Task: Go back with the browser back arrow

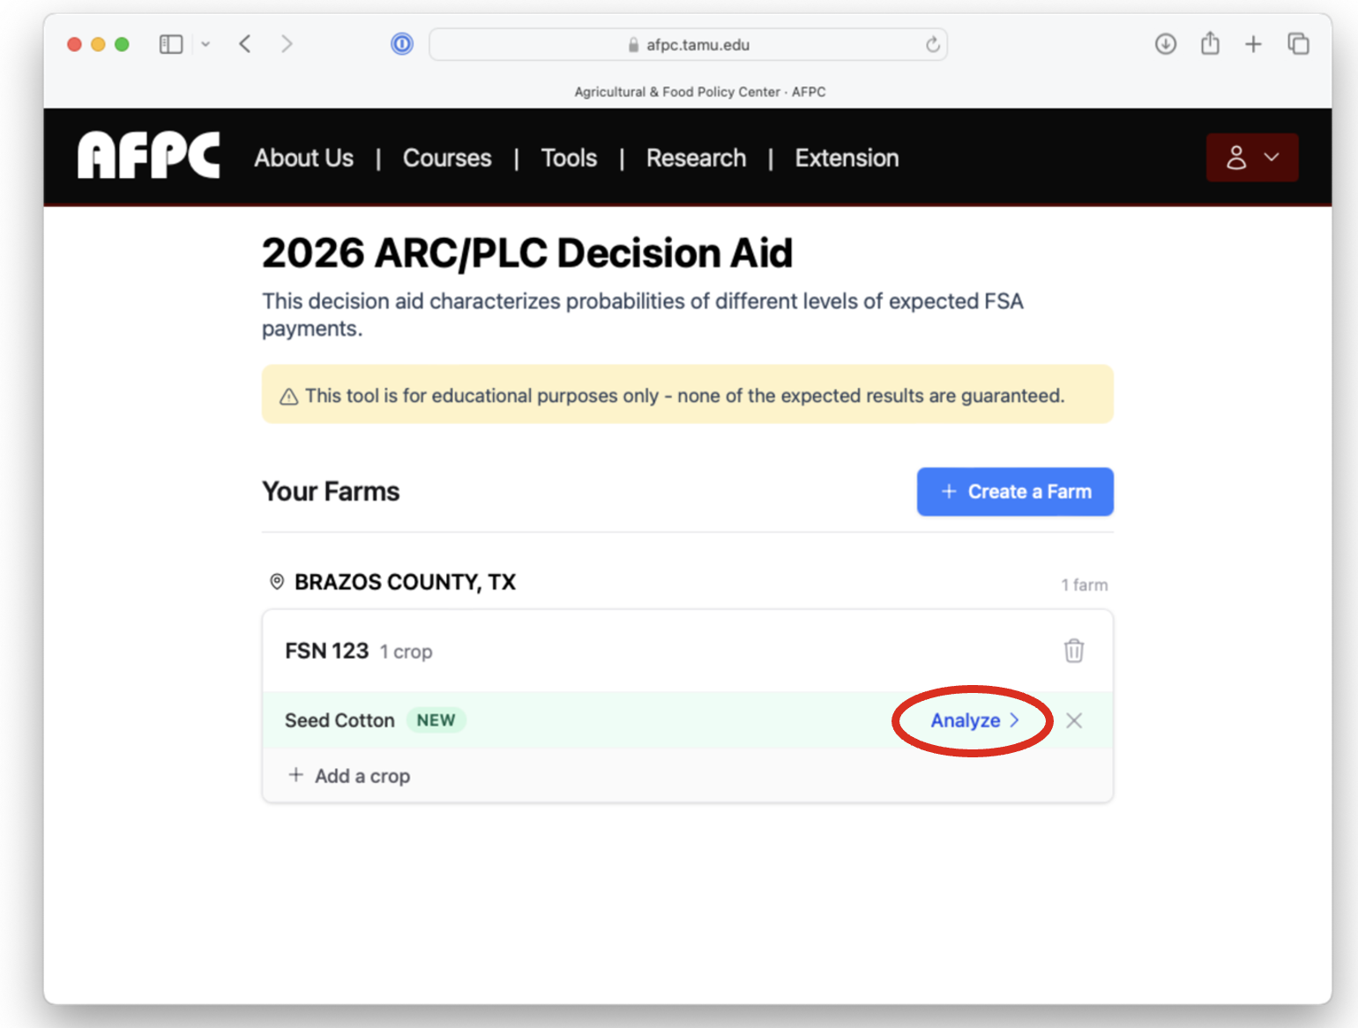Action: pos(245,44)
